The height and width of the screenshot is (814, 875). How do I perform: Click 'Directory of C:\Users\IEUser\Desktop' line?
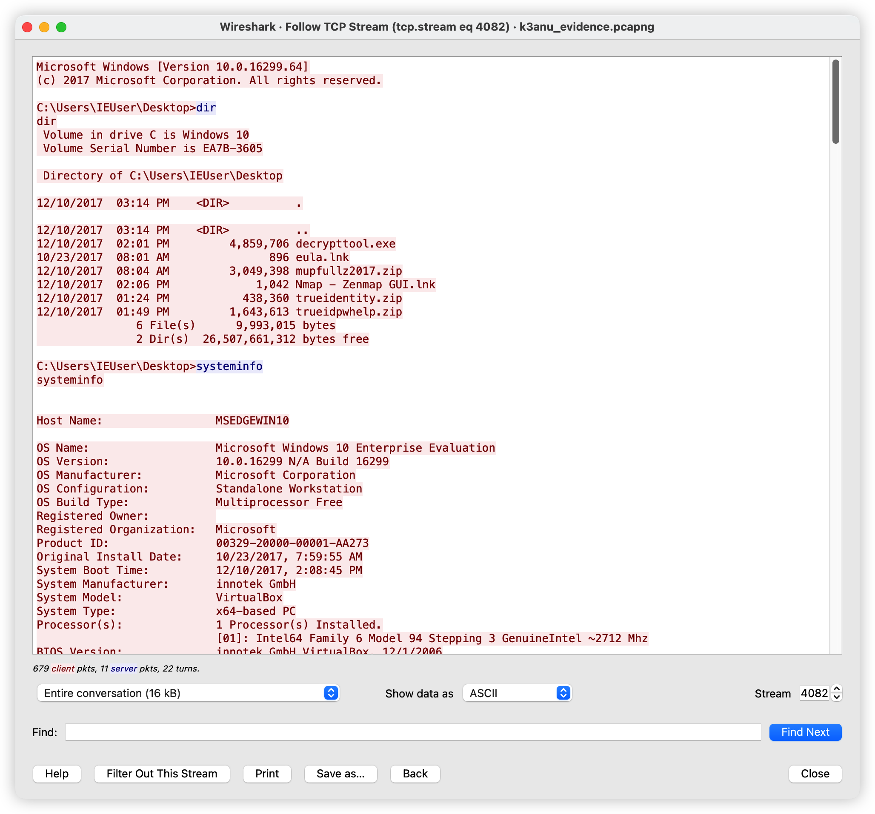tap(163, 176)
